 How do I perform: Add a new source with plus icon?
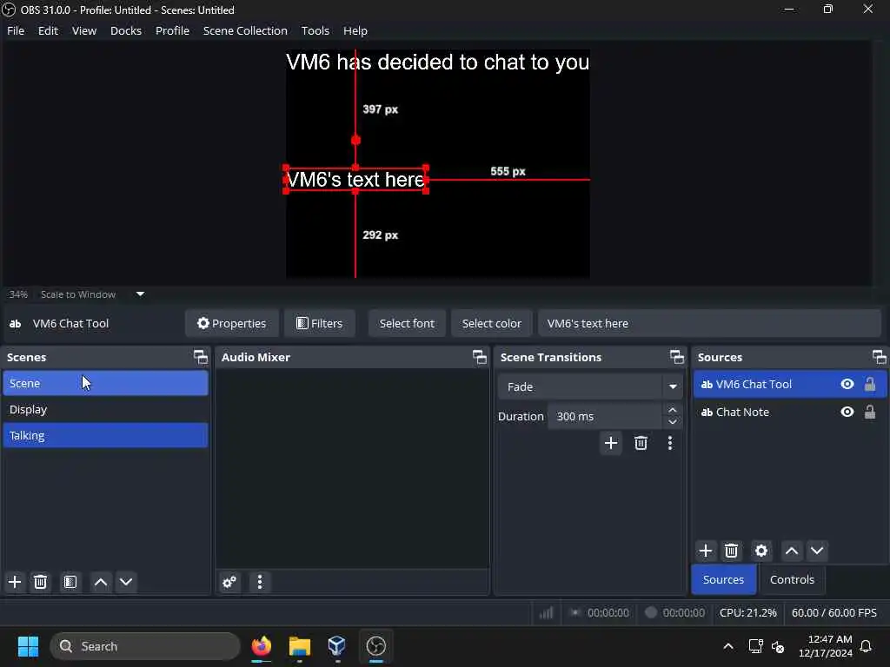tap(706, 551)
